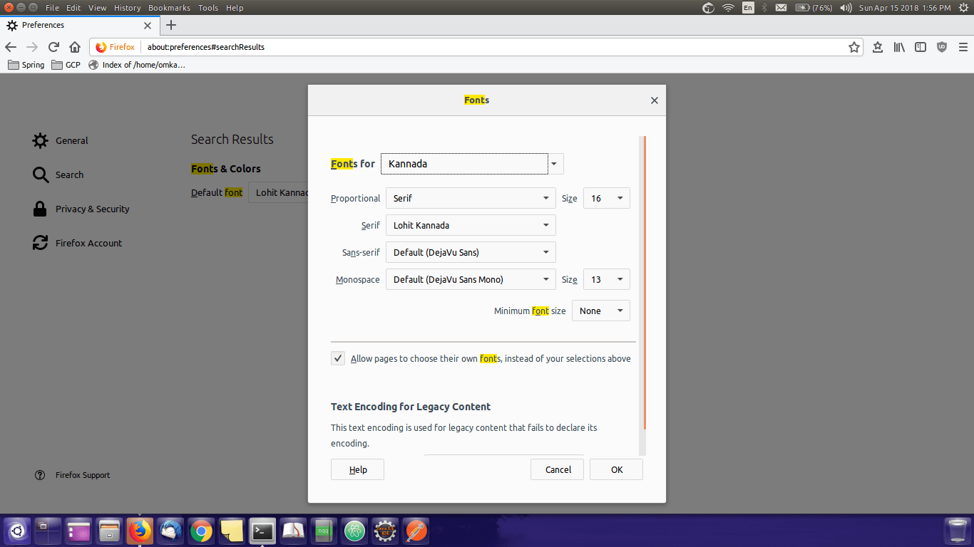The height and width of the screenshot is (547, 974).
Task: Open the file cabinet icon in dock
Action: 110,531
